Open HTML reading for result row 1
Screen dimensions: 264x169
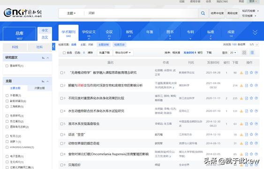[247, 73]
